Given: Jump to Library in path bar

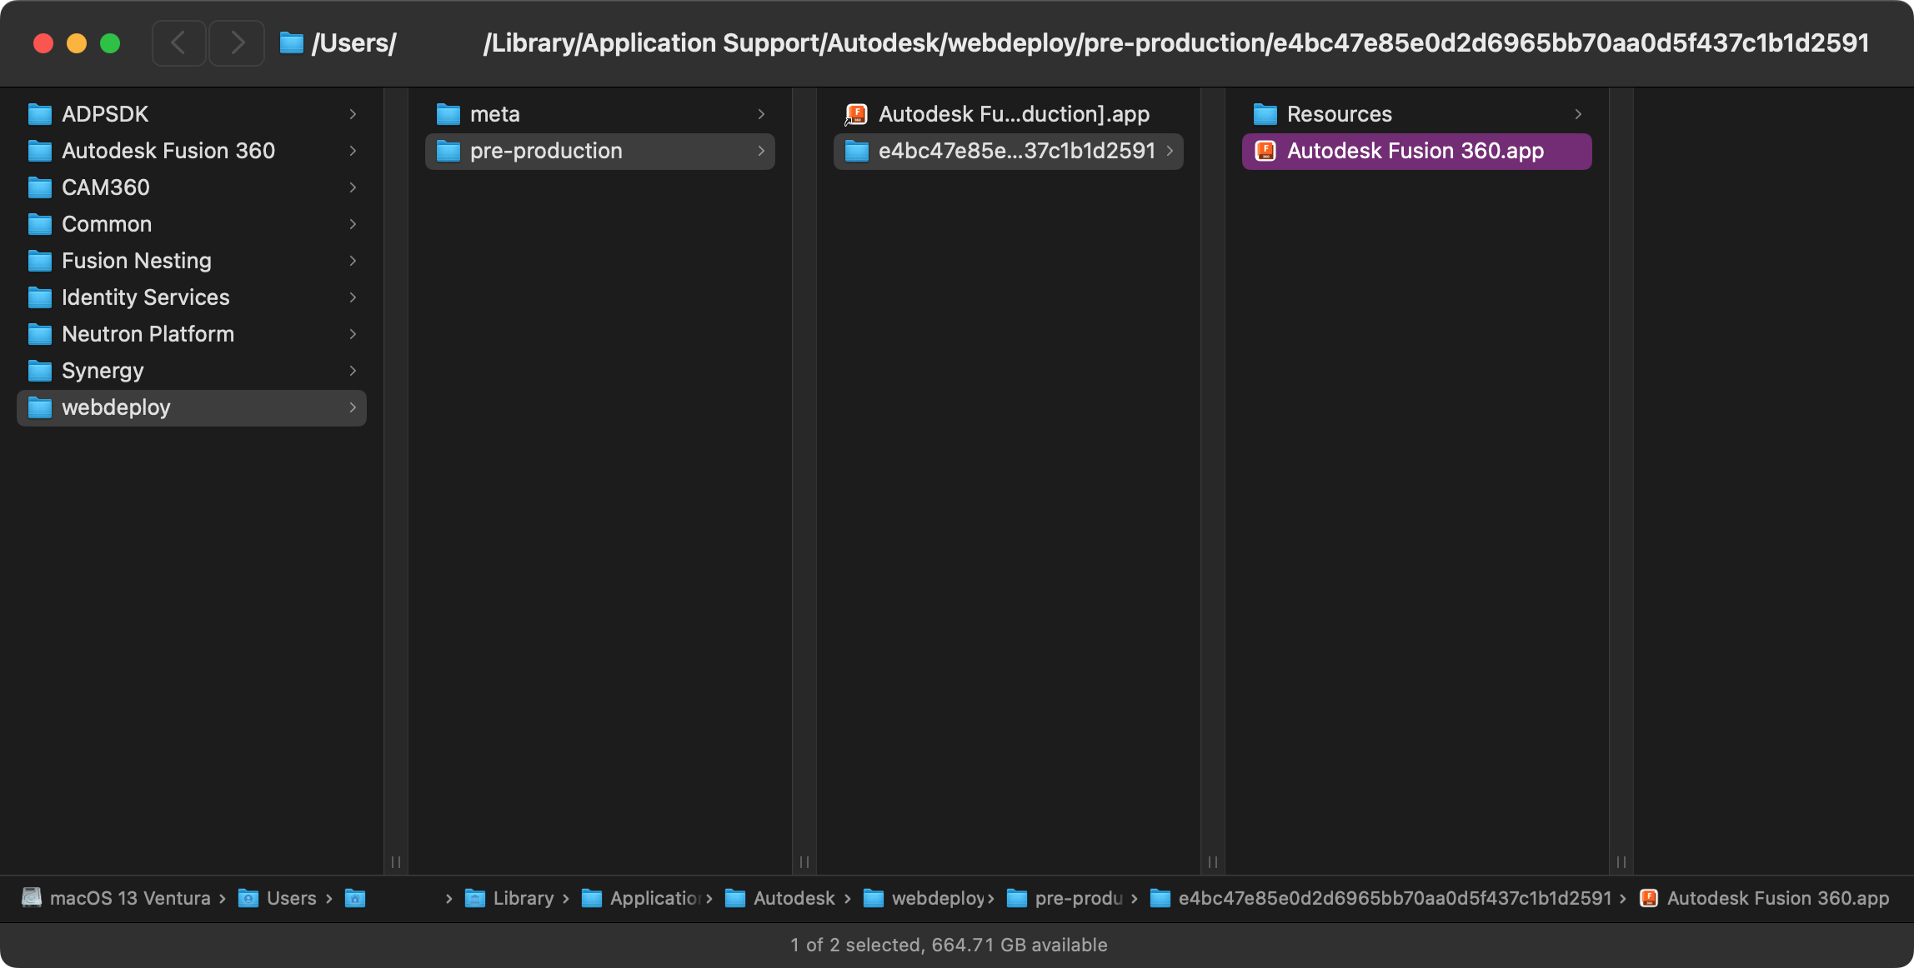Looking at the screenshot, I should (x=522, y=898).
